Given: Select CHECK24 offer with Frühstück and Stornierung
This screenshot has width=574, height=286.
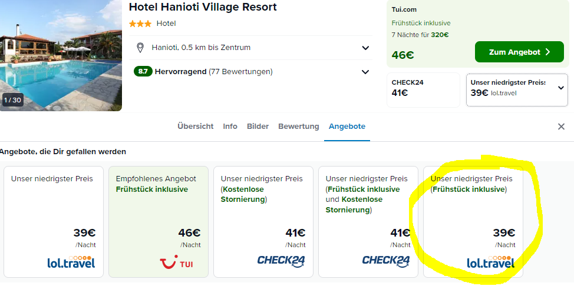Looking at the screenshot, I should pyautogui.click(x=368, y=222).
